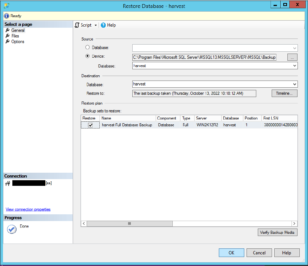Click the Server column header
The image size is (308, 266).
click(208, 118)
